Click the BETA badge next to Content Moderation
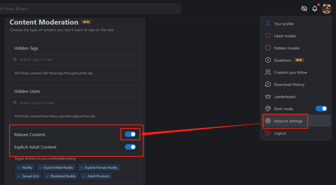This screenshot has width=336, height=185. click(86, 22)
